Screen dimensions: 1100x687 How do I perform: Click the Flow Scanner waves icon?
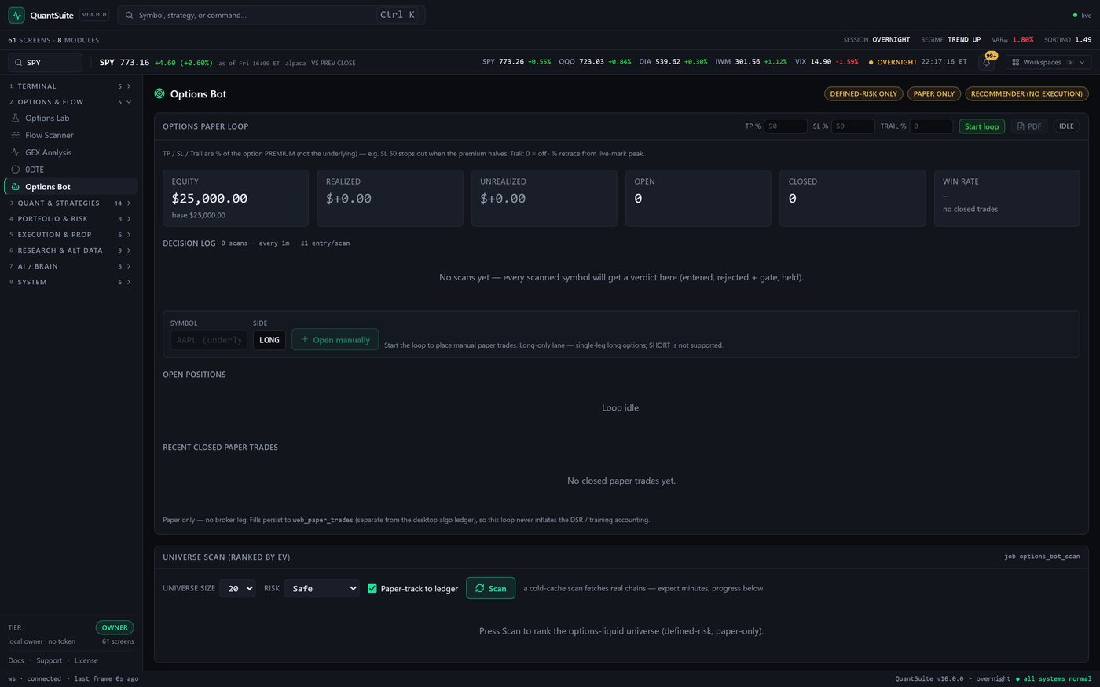pyautogui.click(x=16, y=135)
